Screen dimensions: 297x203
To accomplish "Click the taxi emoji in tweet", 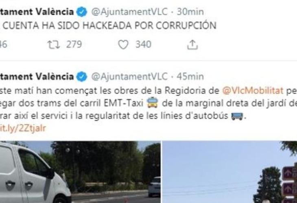I will 153,103.
